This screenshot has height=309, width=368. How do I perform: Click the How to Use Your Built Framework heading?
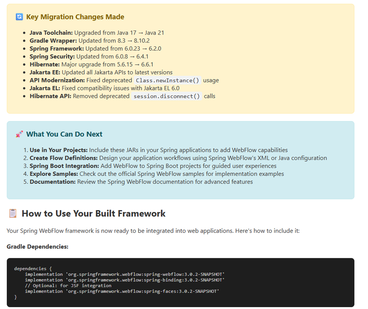click(93, 214)
